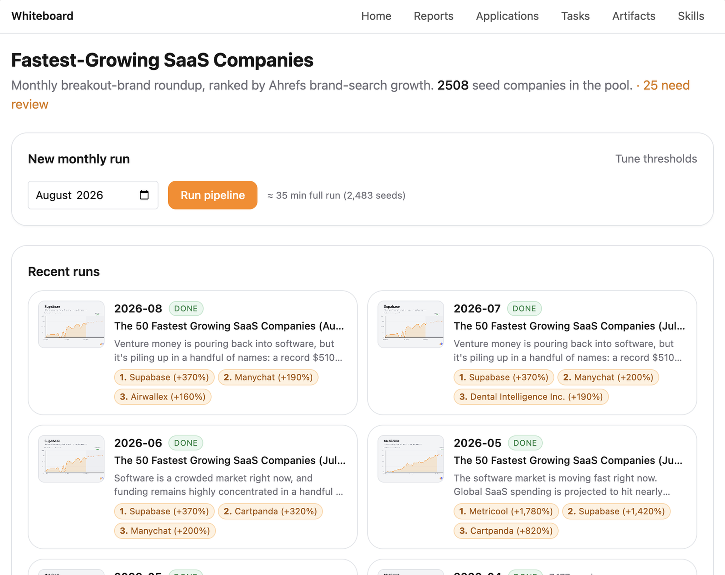Select the 2026-07 run title

(x=569, y=326)
